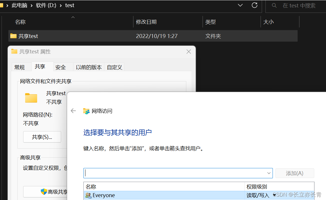
Task: Go back with the arrow in 网络访问 wizard
Action: [x=73, y=111]
